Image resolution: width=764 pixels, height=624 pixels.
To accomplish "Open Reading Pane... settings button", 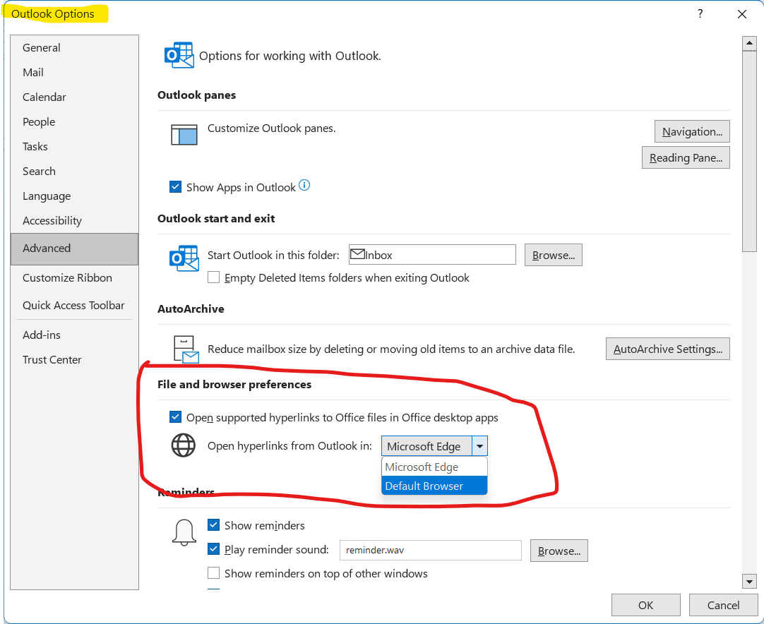I will (686, 158).
